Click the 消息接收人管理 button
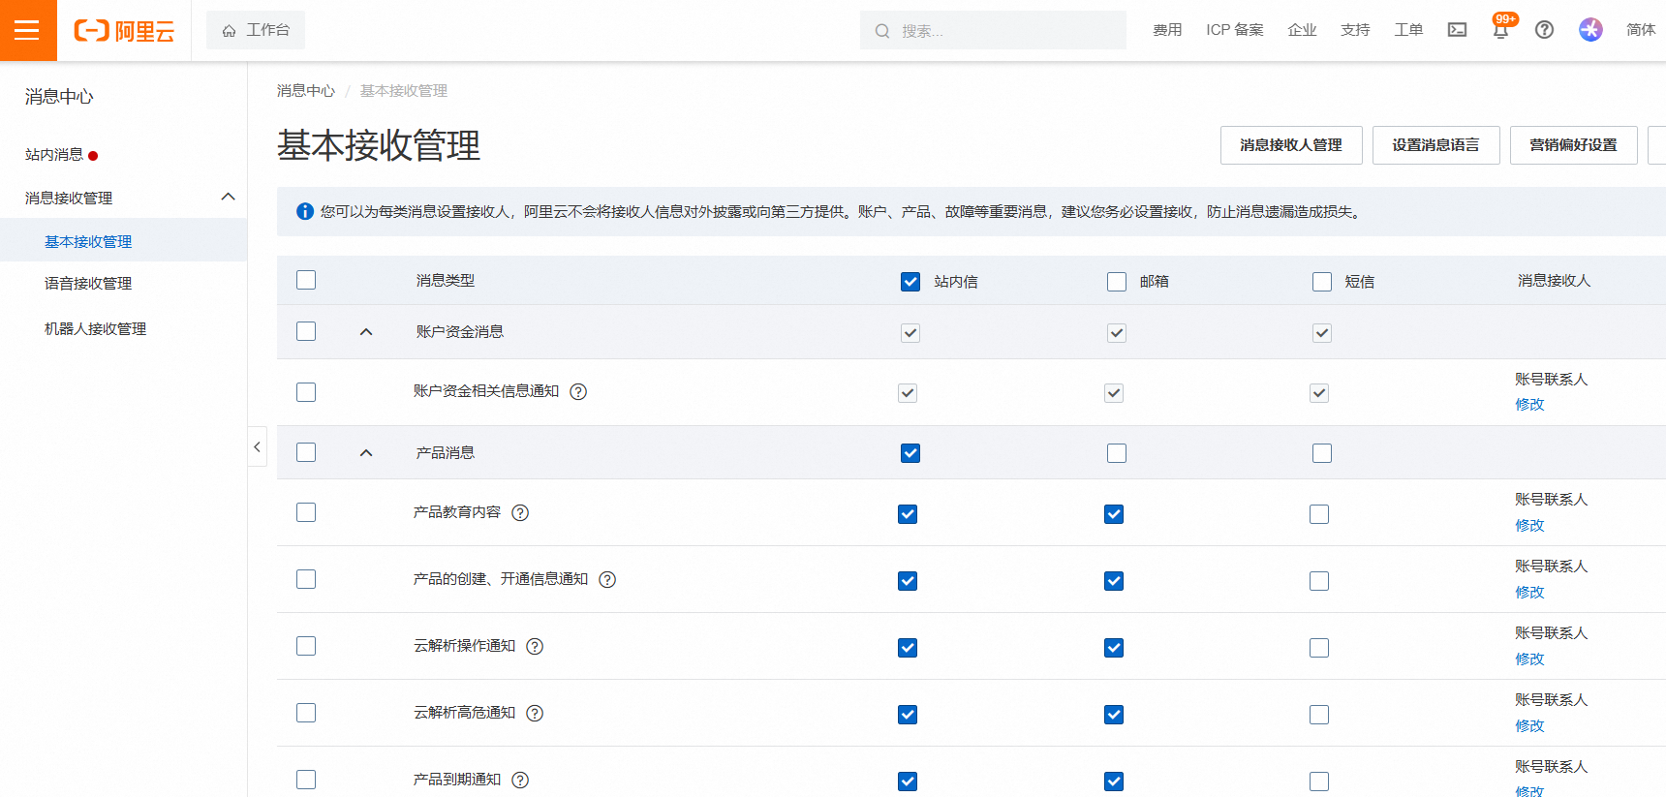Image resolution: width=1666 pixels, height=797 pixels. [1291, 145]
